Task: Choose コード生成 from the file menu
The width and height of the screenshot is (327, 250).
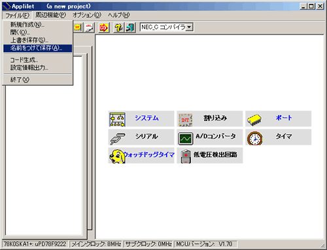Action: click(38, 60)
